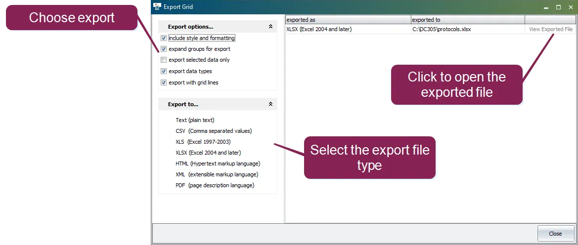Click View Exported File link
The width and height of the screenshot is (578, 245).
click(551, 29)
